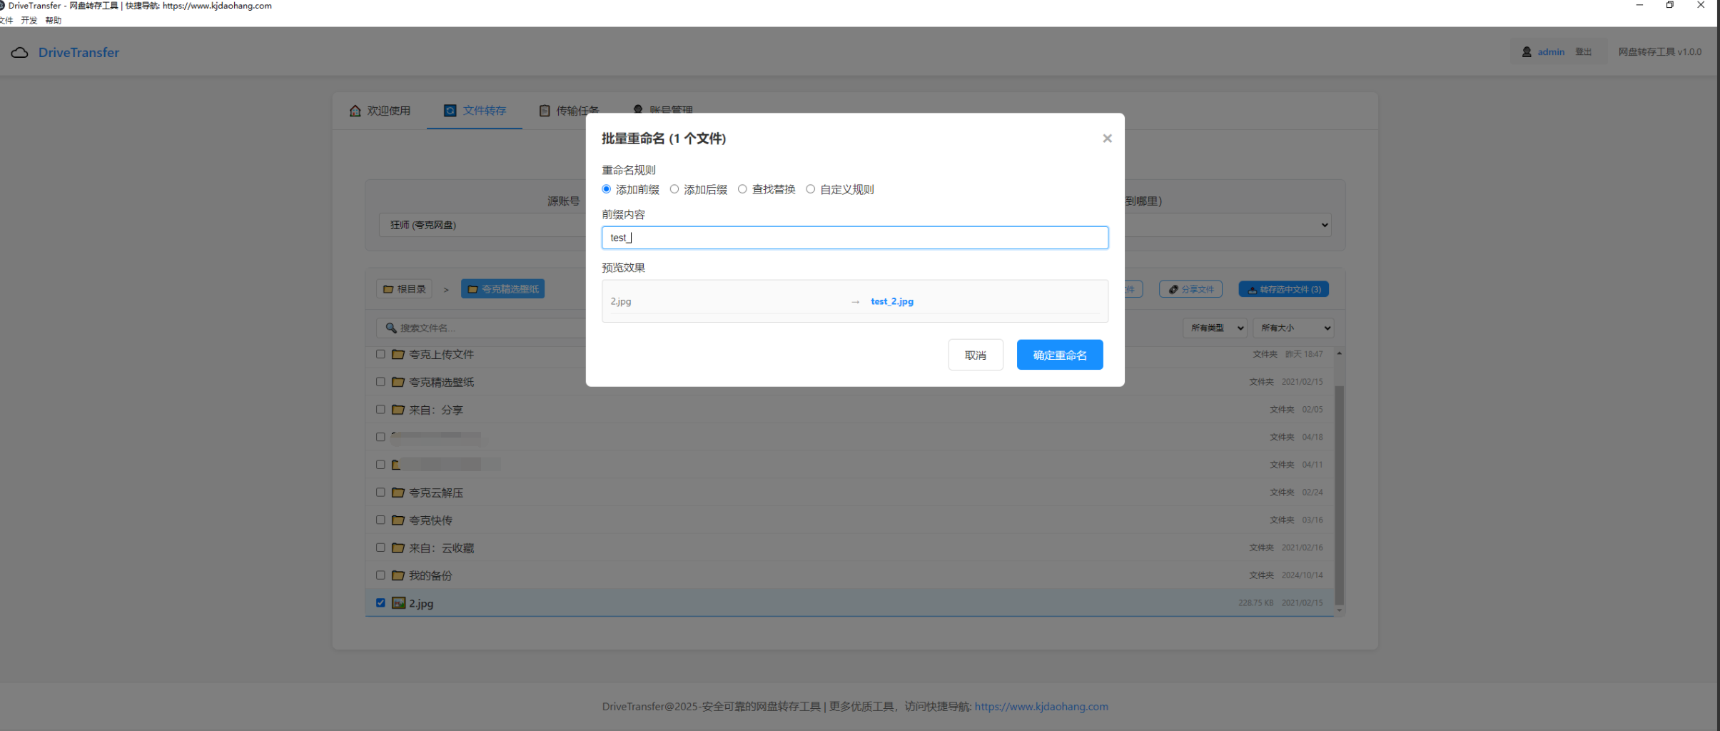Expand the 源账号 account dropdown
This screenshot has height=731, width=1720.
(485, 225)
